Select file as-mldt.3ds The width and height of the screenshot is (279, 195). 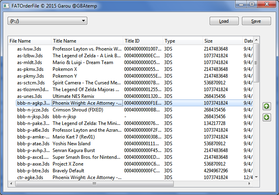pos(29,62)
